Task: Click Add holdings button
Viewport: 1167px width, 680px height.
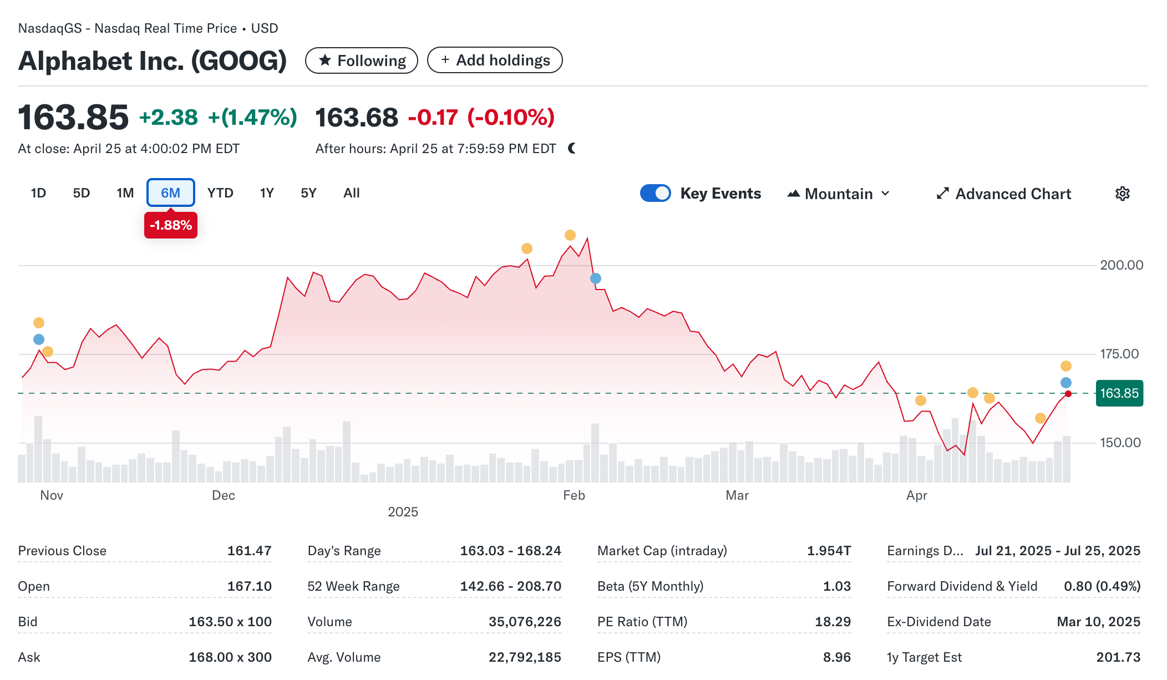Action: tap(495, 60)
